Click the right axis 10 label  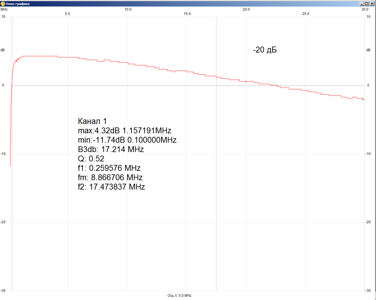368,17
